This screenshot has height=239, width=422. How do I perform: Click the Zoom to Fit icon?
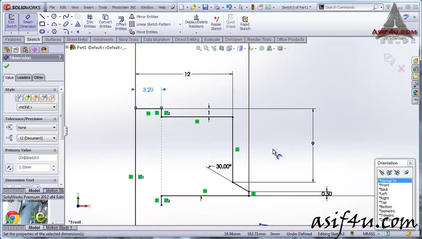pyautogui.click(x=199, y=48)
